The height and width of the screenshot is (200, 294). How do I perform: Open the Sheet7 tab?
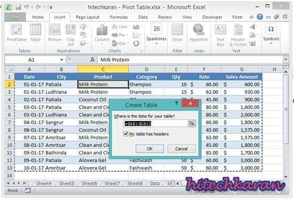point(112,183)
